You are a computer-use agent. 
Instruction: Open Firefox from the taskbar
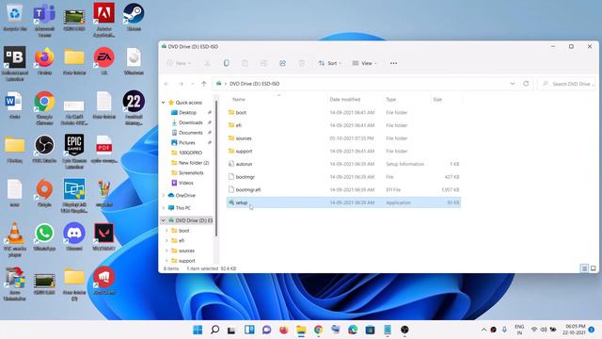click(284, 330)
